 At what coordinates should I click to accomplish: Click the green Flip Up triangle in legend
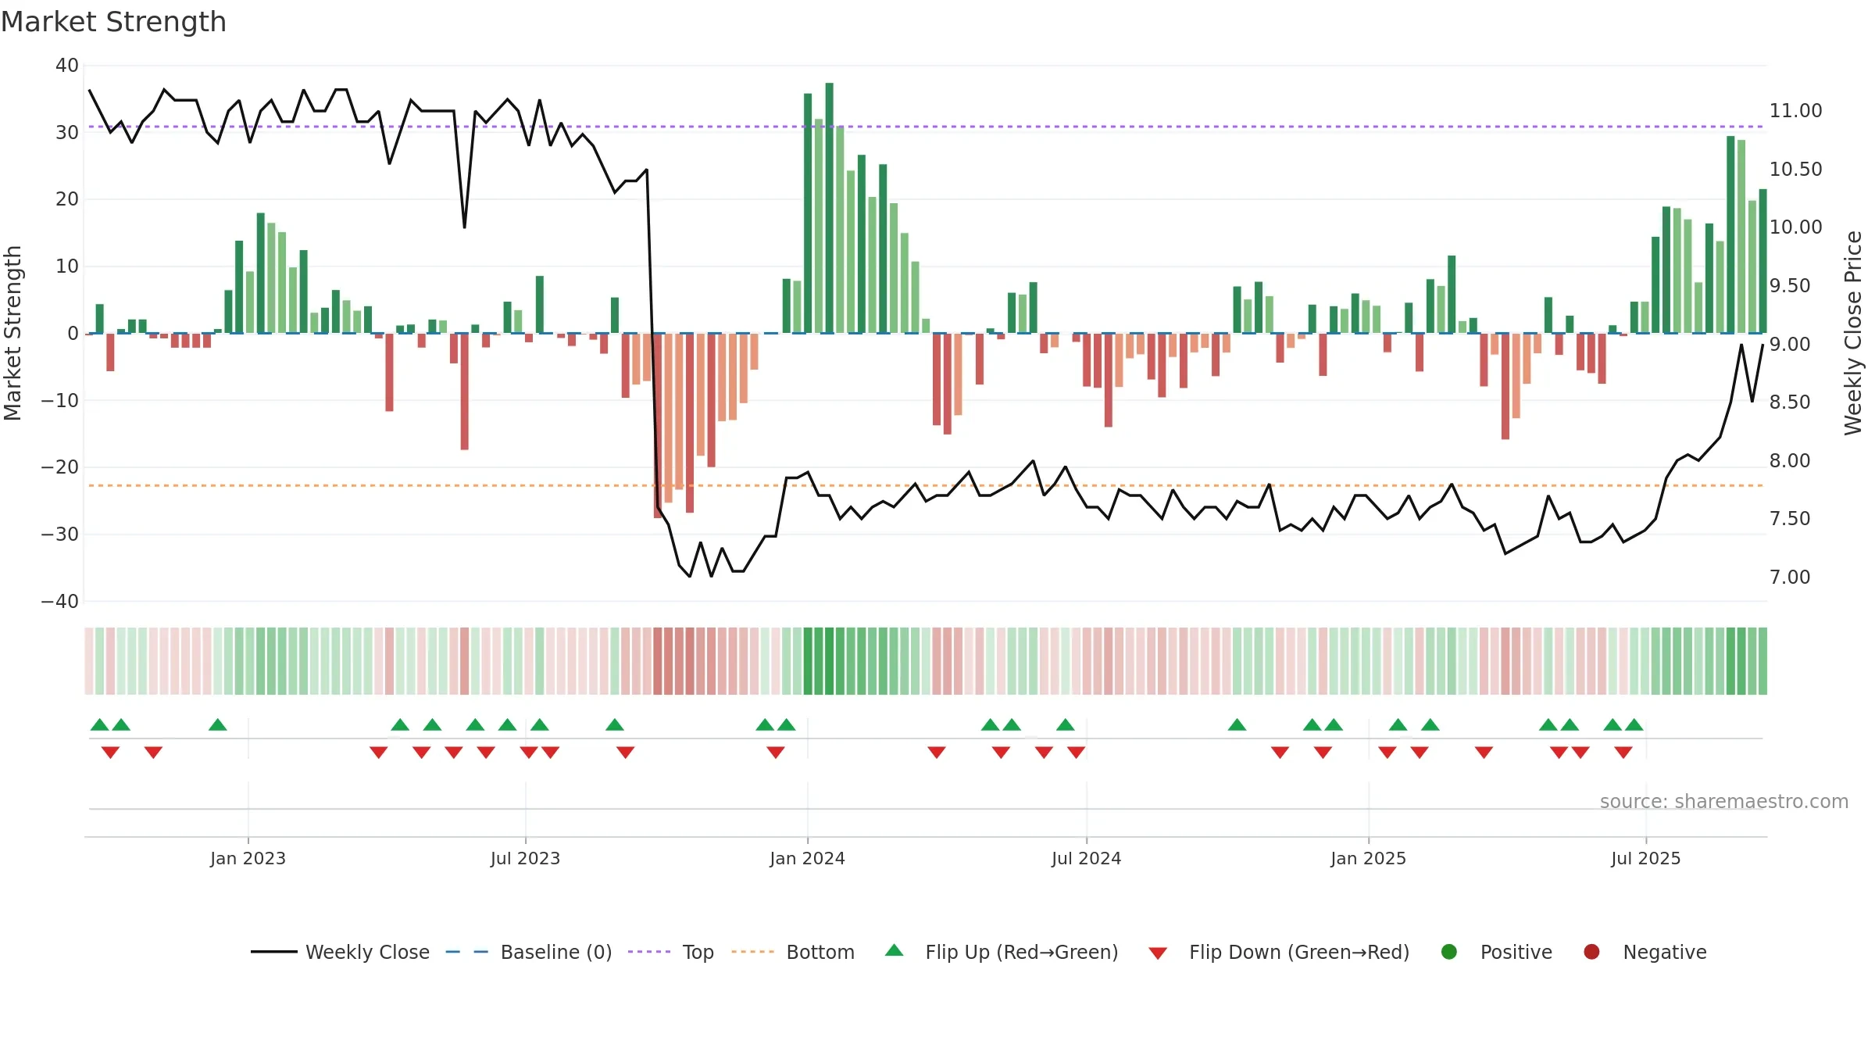tap(895, 950)
